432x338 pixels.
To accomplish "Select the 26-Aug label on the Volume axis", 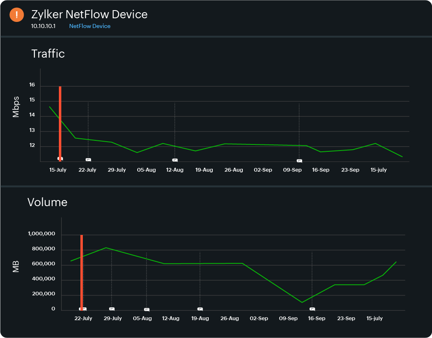I will pyautogui.click(x=229, y=319).
